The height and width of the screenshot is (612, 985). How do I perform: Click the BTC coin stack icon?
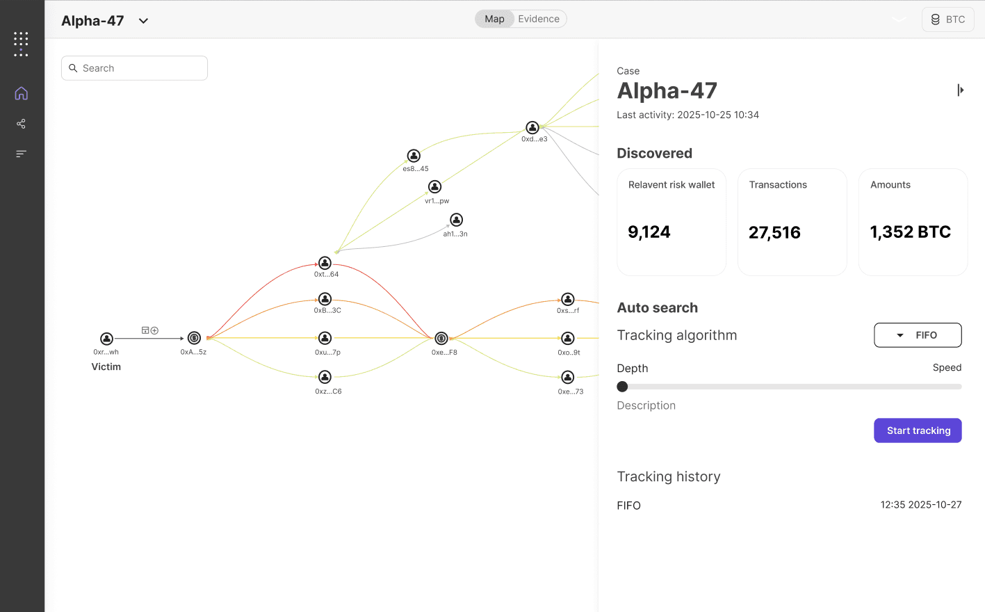(x=936, y=19)
